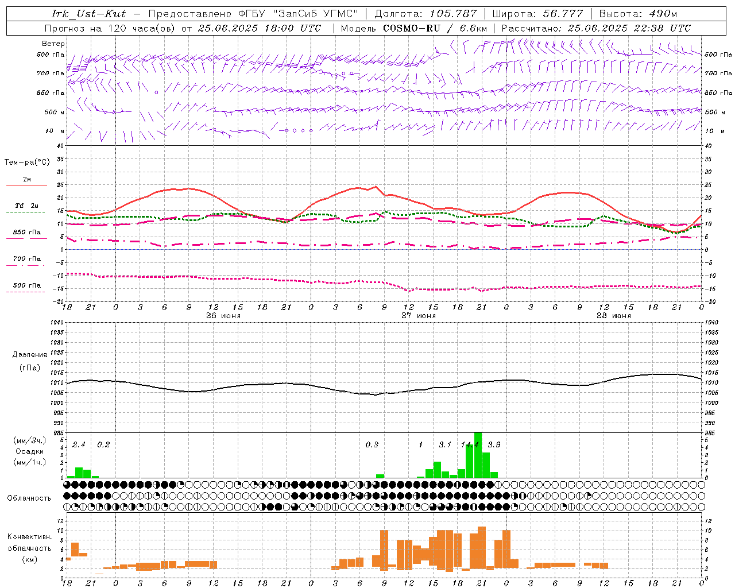Image resolution: width=735 pixels, height=588 pixels.
Task: Click the Ветер panel label
Action: (53, 44)
